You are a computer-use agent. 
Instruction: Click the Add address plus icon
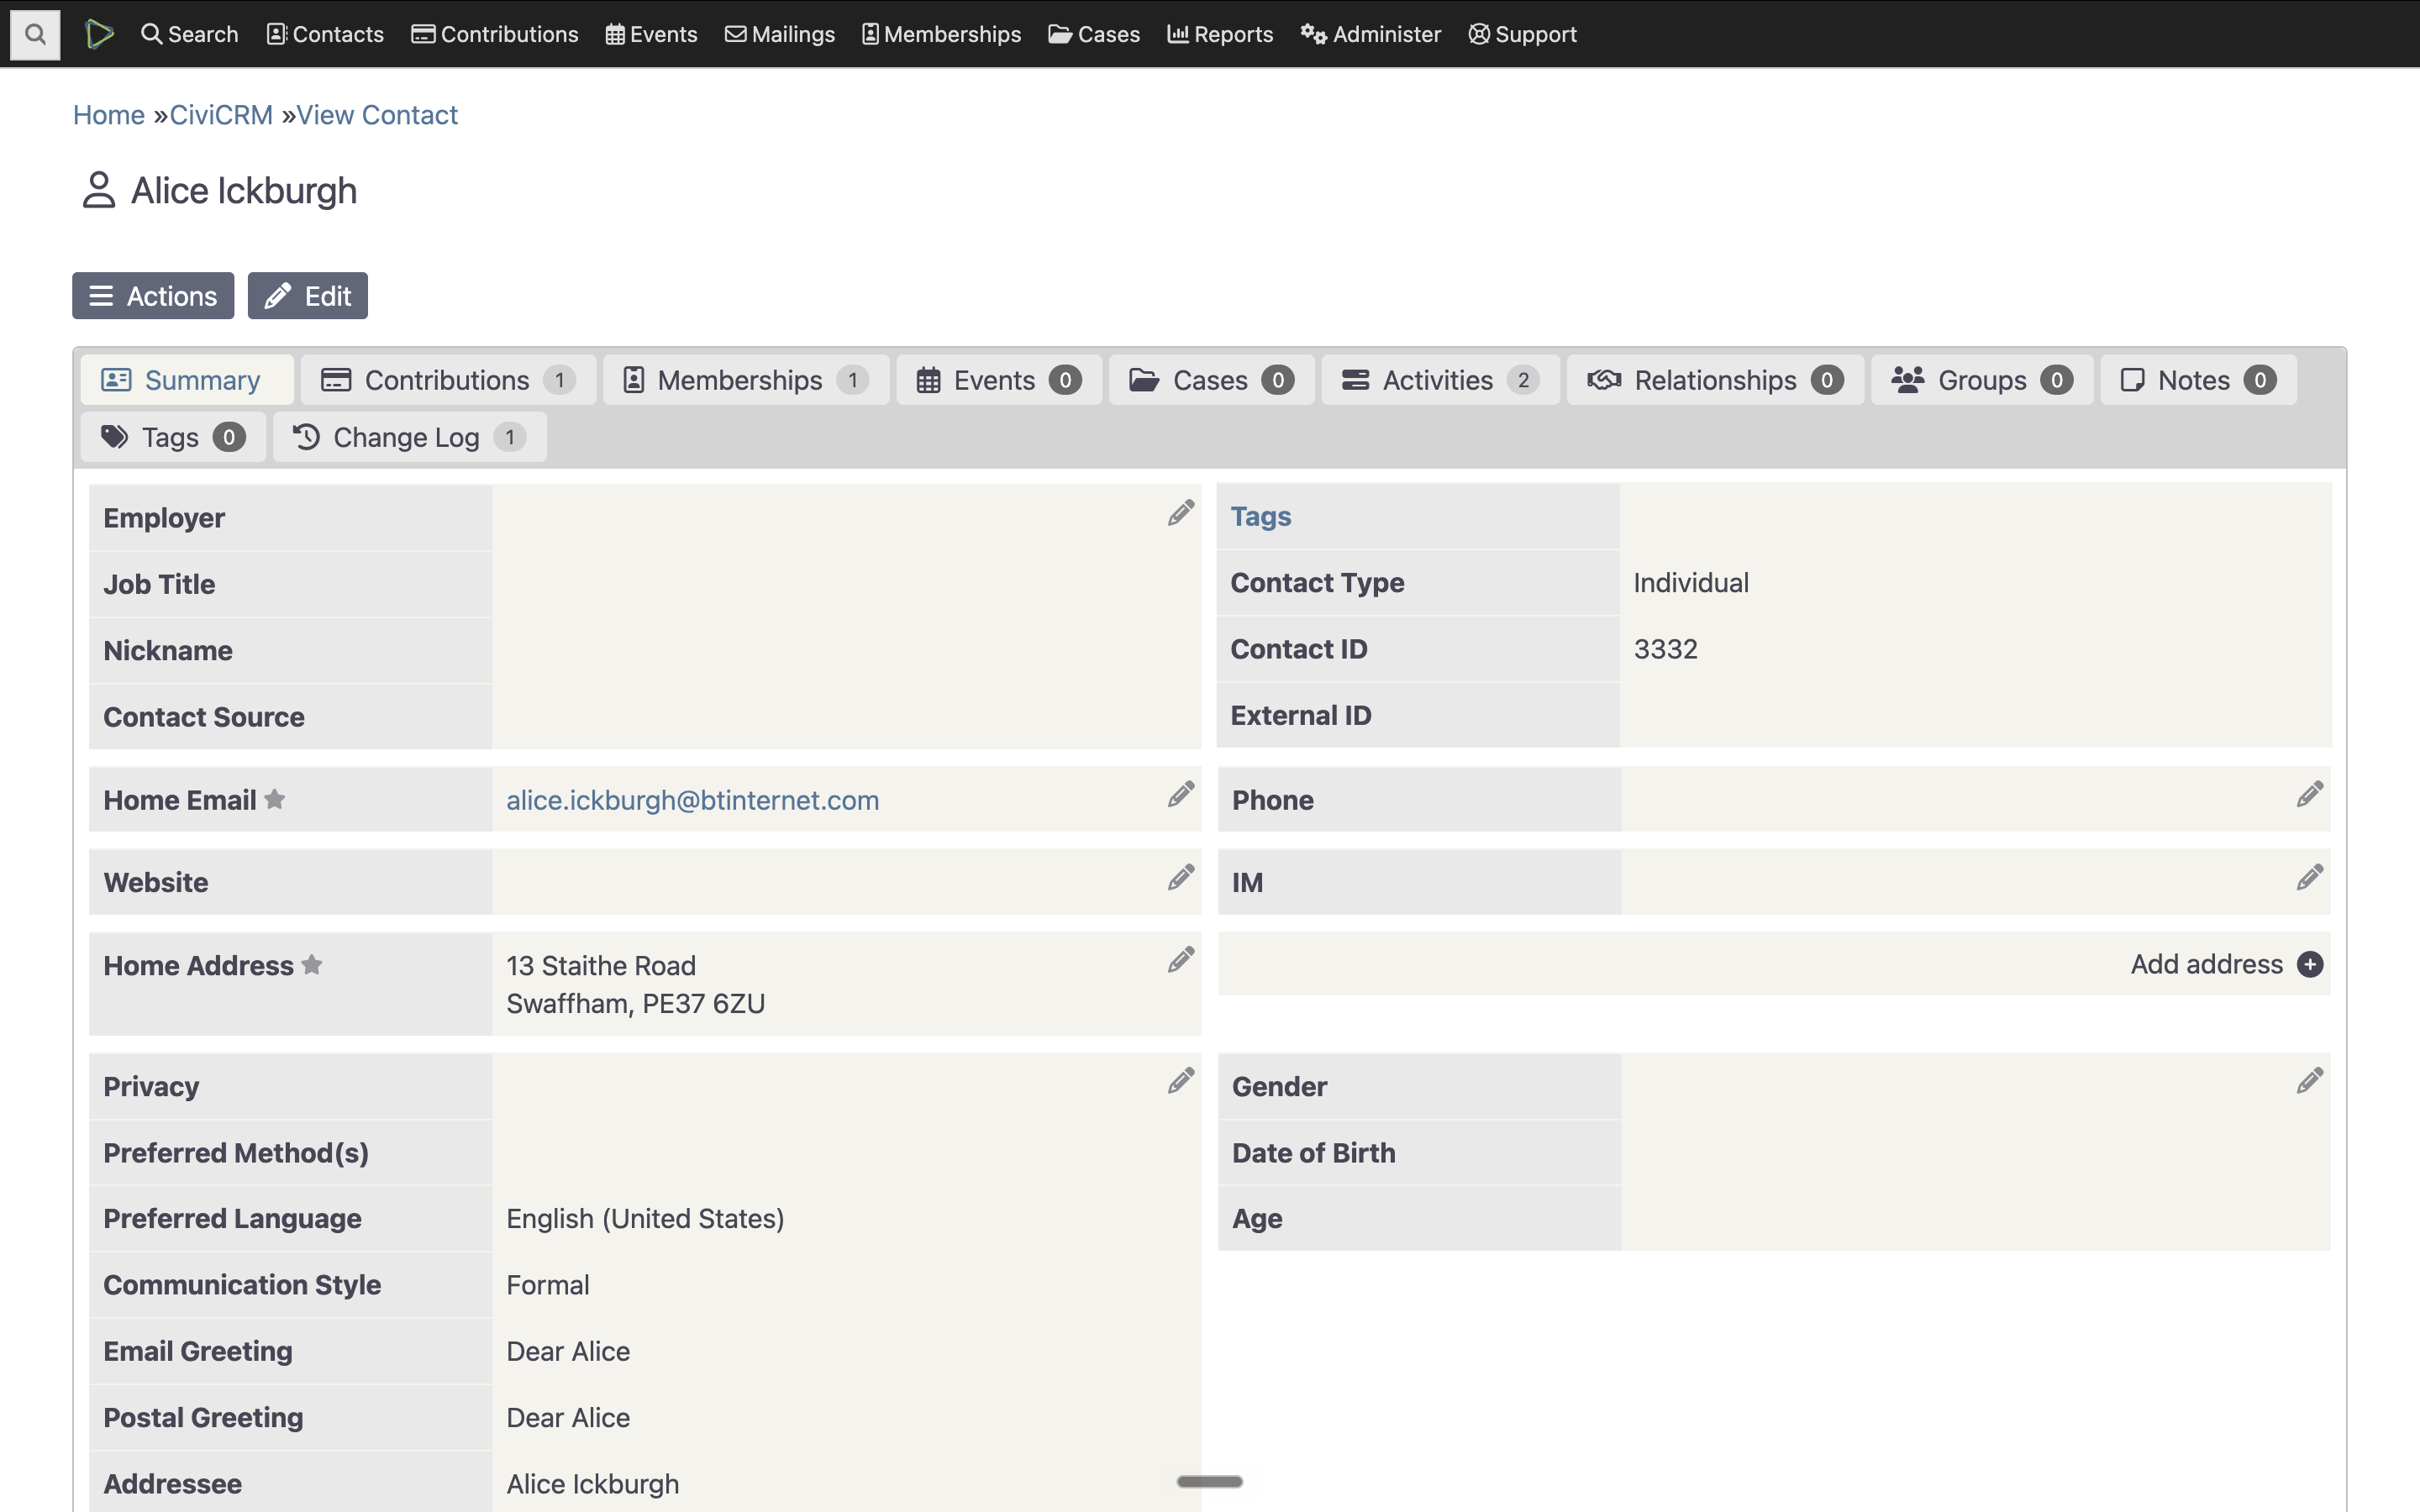click(2310, 964)
